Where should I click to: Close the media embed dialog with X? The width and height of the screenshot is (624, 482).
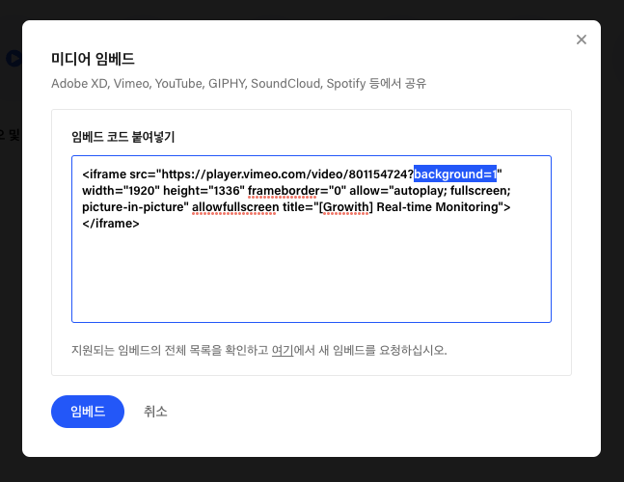[x=582, y=40]
